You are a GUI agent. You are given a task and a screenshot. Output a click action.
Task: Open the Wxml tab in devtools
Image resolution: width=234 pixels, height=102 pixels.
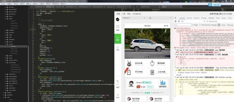click(x=218, y=18)
